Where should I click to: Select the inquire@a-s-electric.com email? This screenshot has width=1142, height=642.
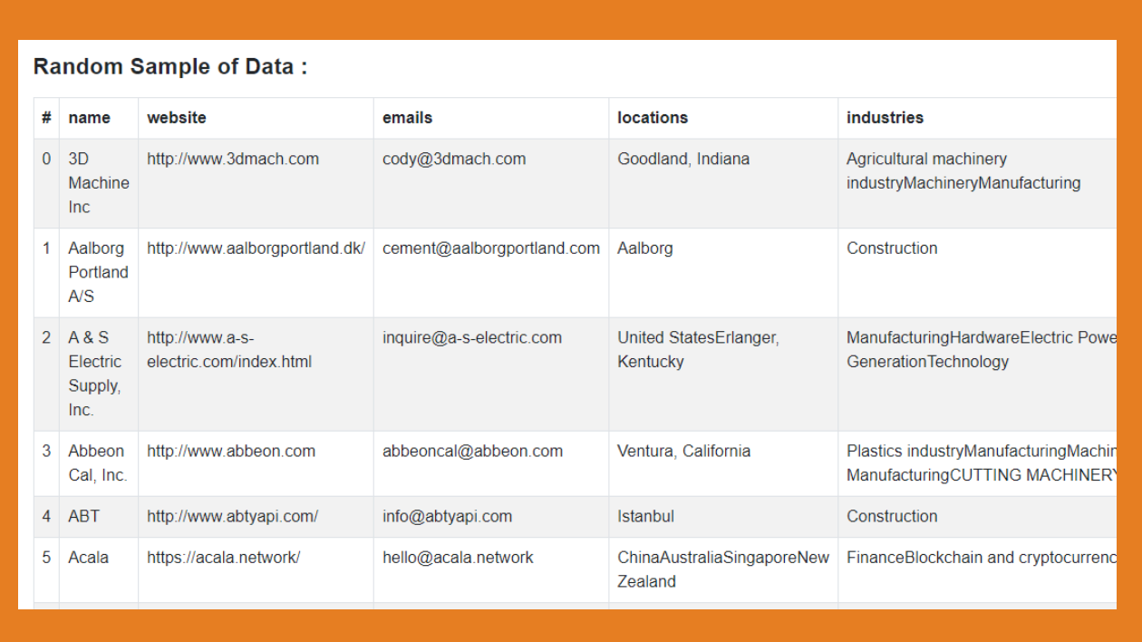pos(472,338)
